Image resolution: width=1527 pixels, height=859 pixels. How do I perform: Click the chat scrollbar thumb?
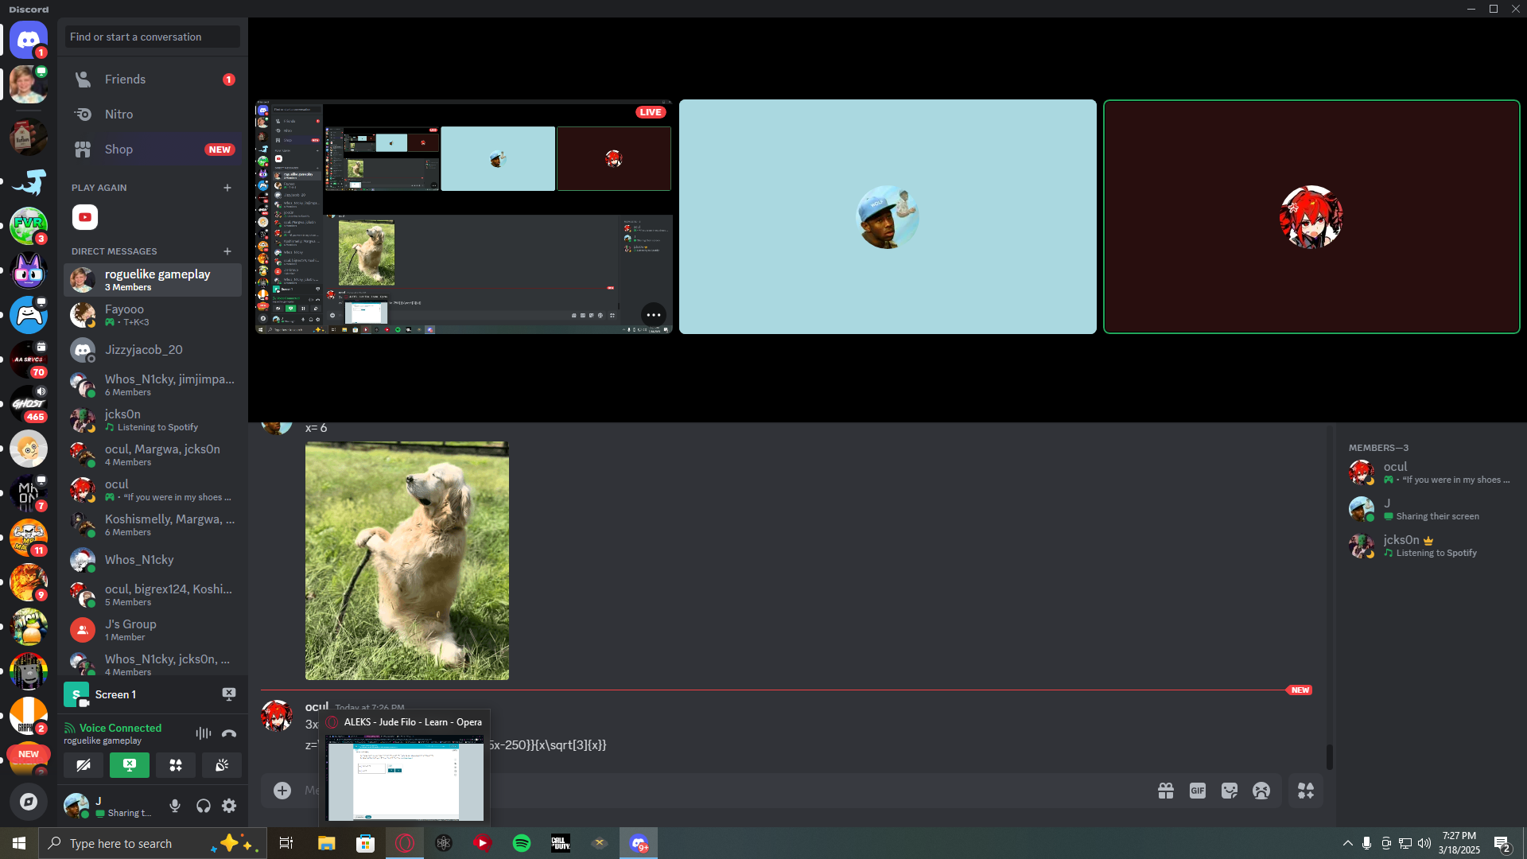coord(1329,756)
